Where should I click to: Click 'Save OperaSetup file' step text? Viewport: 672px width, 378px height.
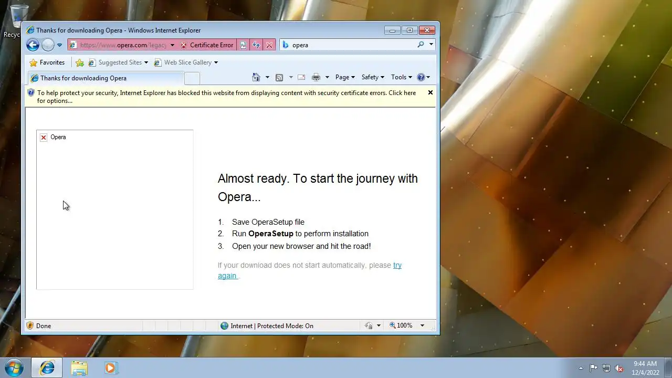[268, 222]
